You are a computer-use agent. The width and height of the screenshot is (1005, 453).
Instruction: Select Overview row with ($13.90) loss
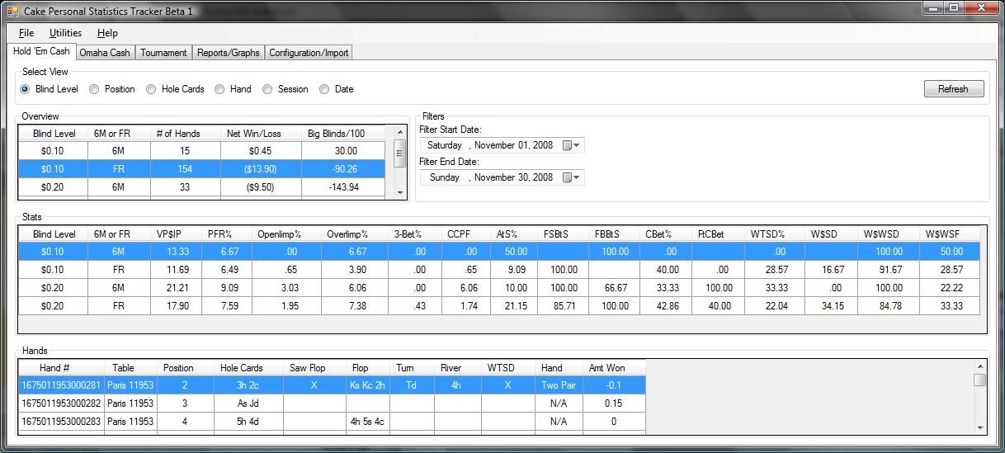202,169
